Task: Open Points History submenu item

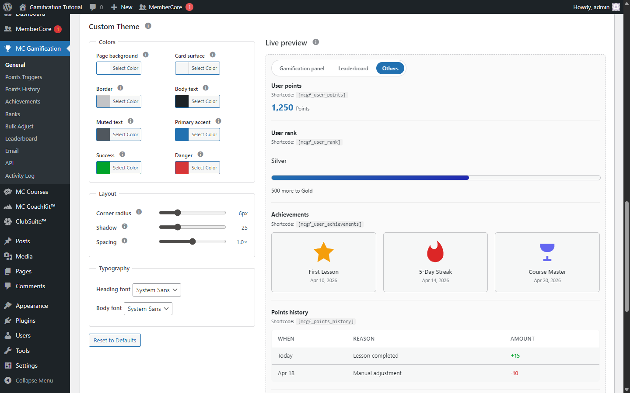Action: point(22,90)
